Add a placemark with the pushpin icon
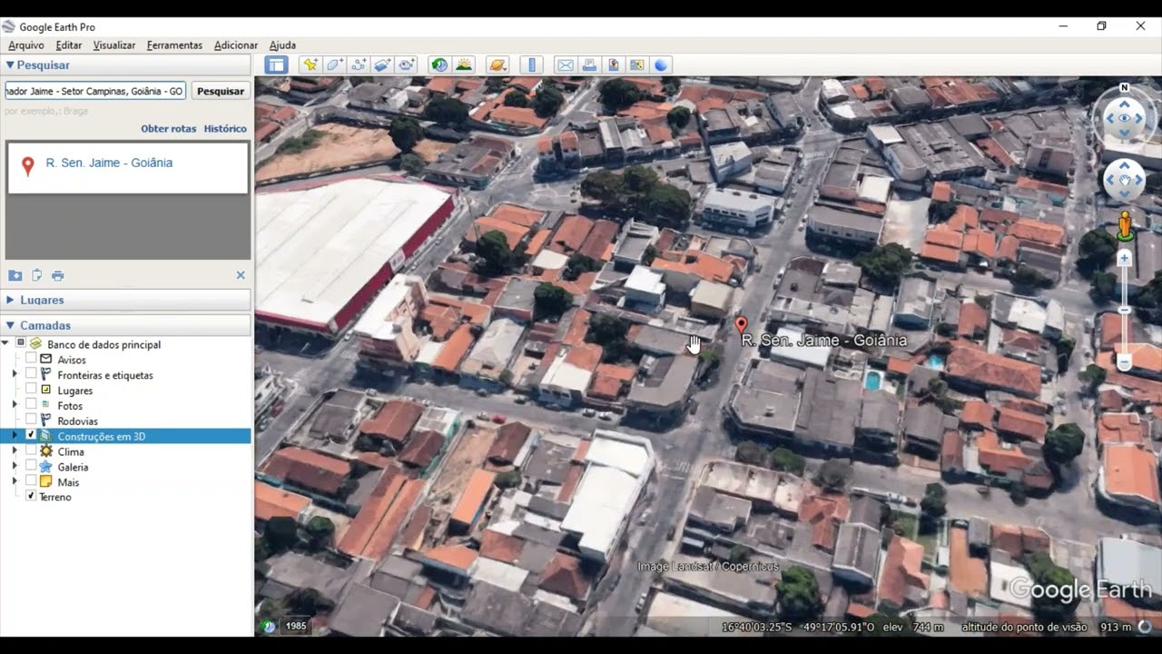The height and width of the screenshot is (654, 1162). pos(310,64)
